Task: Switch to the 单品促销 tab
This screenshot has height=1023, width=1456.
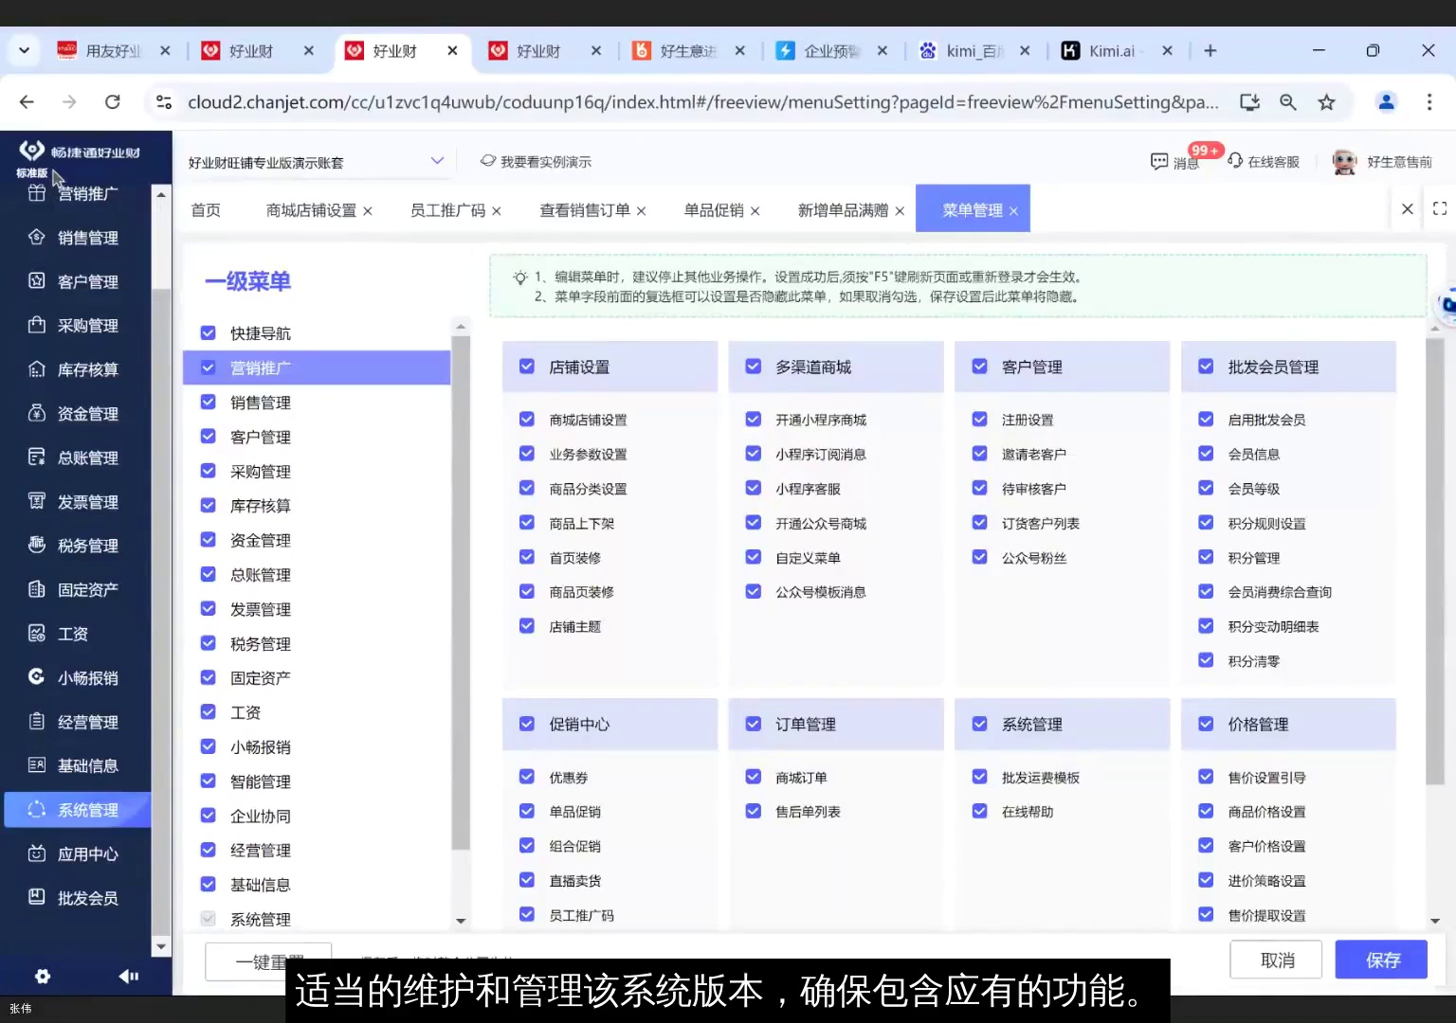Action: [x=713, y=209]
